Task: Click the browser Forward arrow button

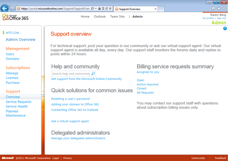Action: point(12,8)
